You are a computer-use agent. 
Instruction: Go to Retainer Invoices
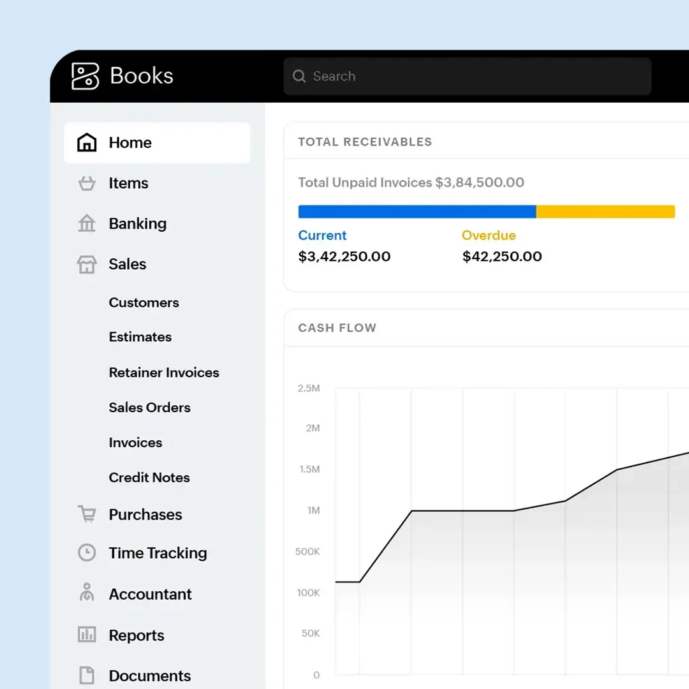[164, 372]
